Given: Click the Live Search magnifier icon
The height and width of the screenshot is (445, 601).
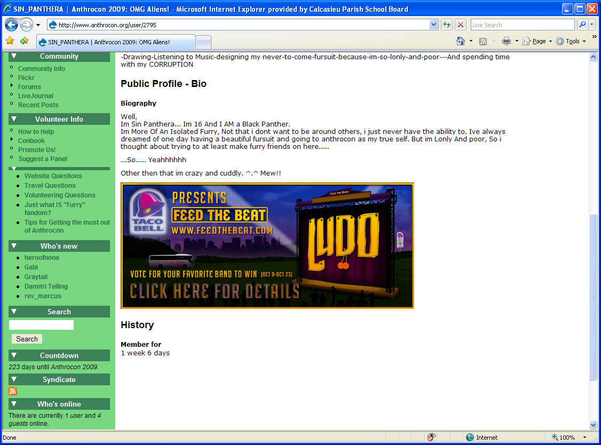Looking at the screenshot, I should pos(582,25).
